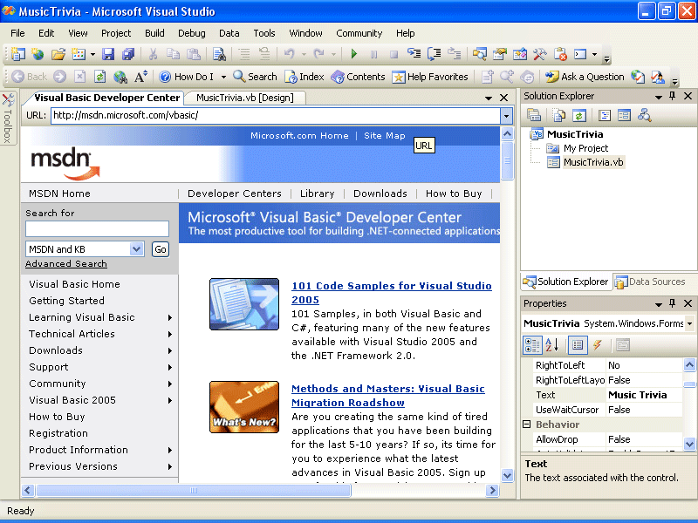
Task: Click Show All Files in Solution Explorer
Action: click(x=558, y=115)
